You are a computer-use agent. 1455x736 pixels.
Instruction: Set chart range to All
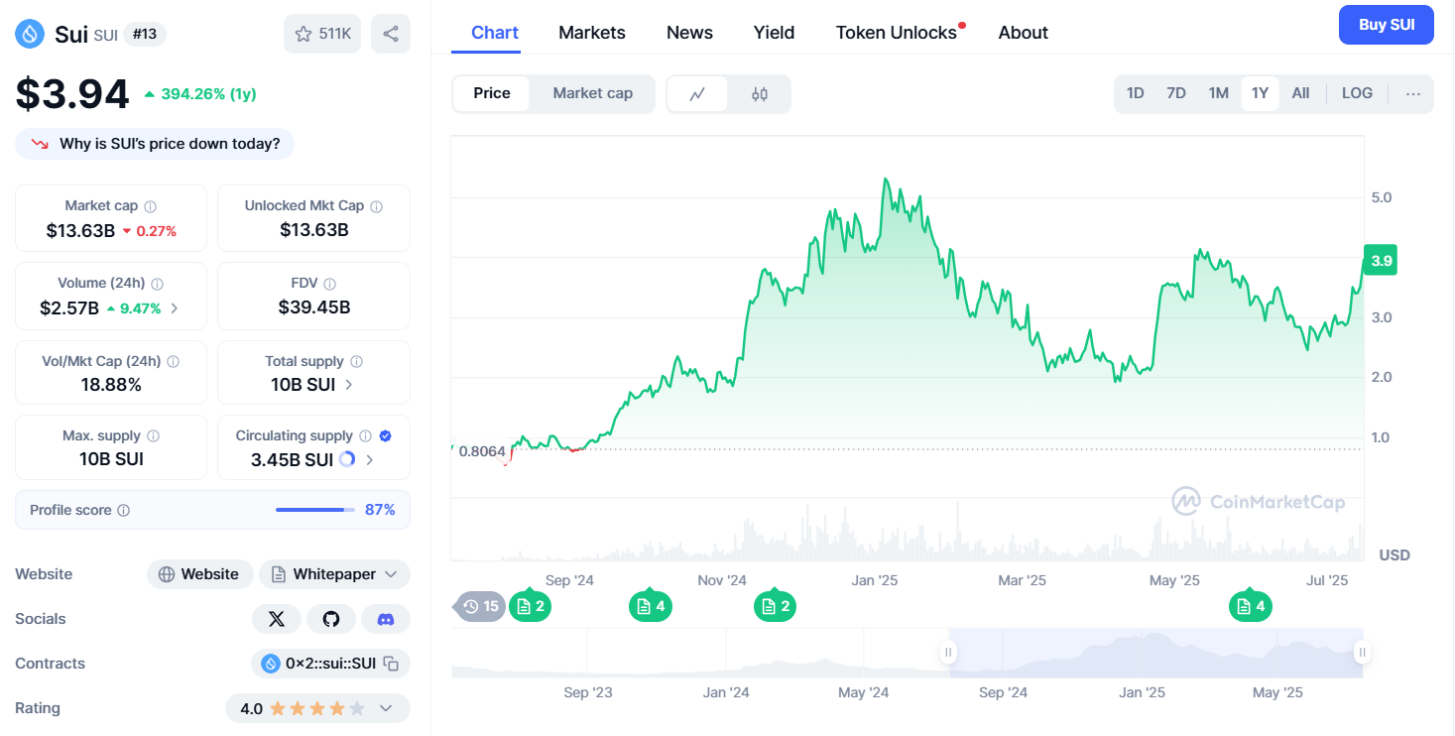(1301, 93)
